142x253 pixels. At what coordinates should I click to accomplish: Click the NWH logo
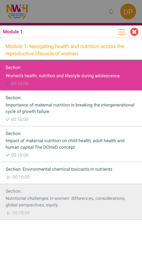17,11
